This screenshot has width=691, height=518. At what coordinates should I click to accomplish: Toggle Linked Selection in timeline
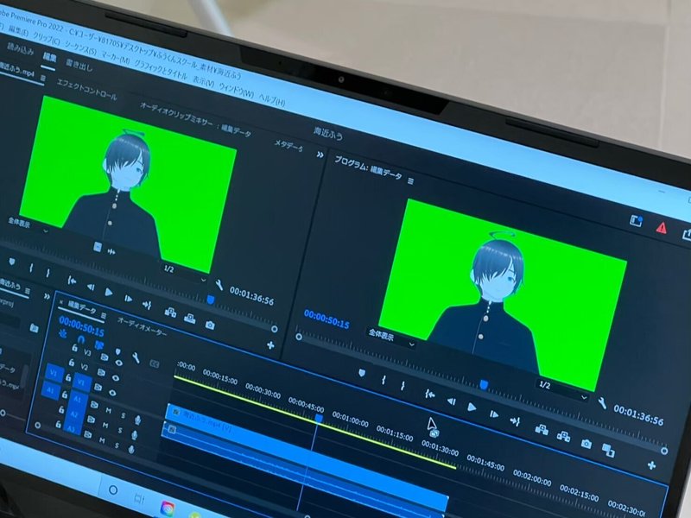(x=99, y=344)
